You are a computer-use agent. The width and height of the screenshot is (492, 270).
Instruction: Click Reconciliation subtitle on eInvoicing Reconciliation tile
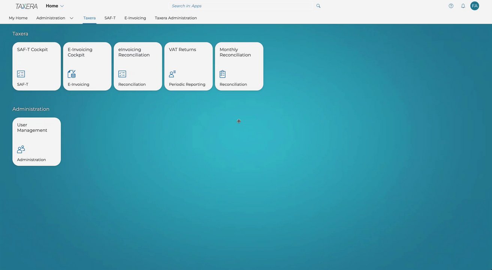132,84
